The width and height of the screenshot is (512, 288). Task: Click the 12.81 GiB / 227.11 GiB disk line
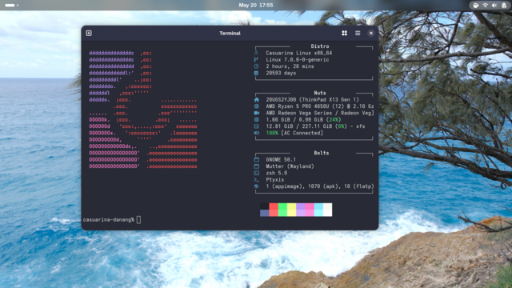(315, 126)
